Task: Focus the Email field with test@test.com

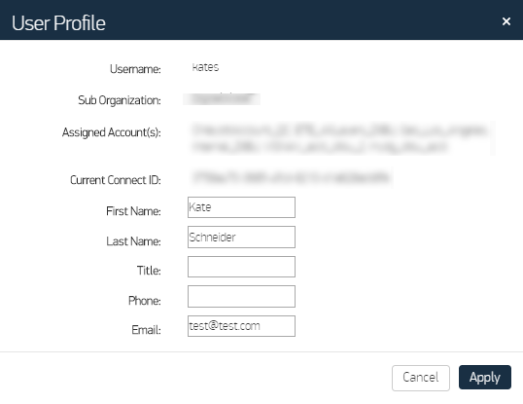Action: [x=241, y=326]
